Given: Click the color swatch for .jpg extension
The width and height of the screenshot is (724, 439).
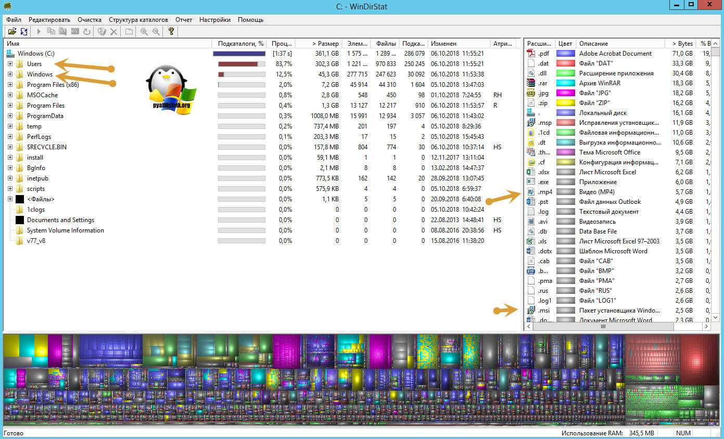Looking at the screenshot, I should (565, 93).
